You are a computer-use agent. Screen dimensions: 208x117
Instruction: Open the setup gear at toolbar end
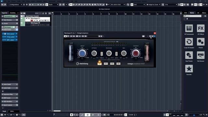pyautogui.click(x=207, y=5)
